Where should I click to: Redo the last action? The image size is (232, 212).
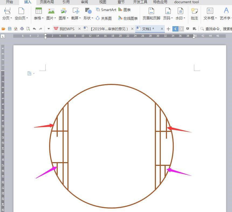pyautogui.click(x=40, y=29)
